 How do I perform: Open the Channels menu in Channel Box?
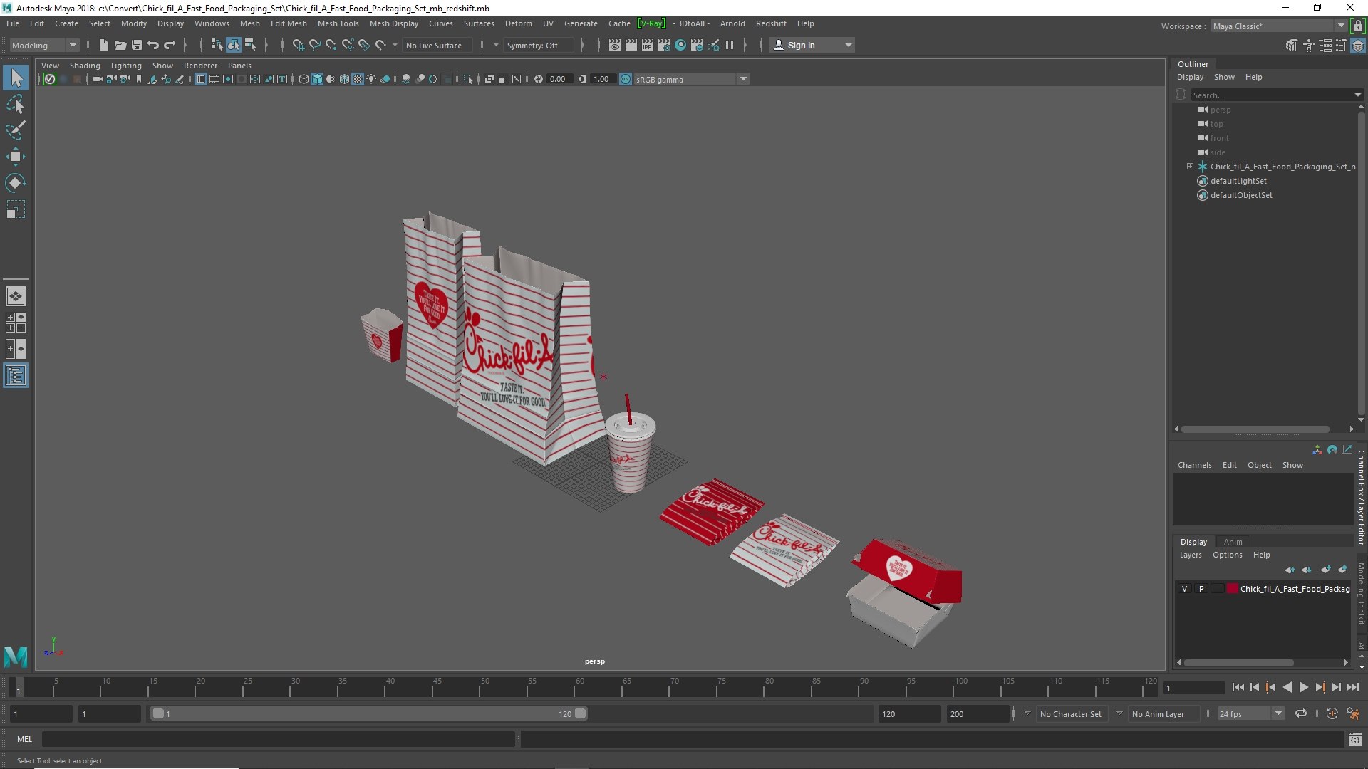point(1194,465)
